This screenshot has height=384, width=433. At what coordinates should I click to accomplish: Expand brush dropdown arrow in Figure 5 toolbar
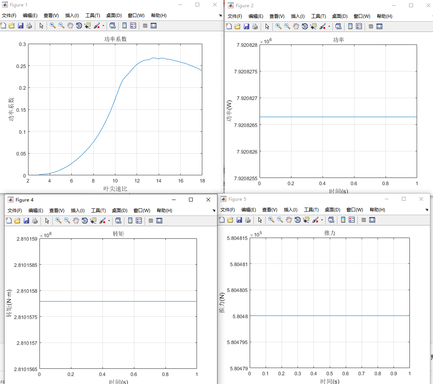[x=322, y=220]
